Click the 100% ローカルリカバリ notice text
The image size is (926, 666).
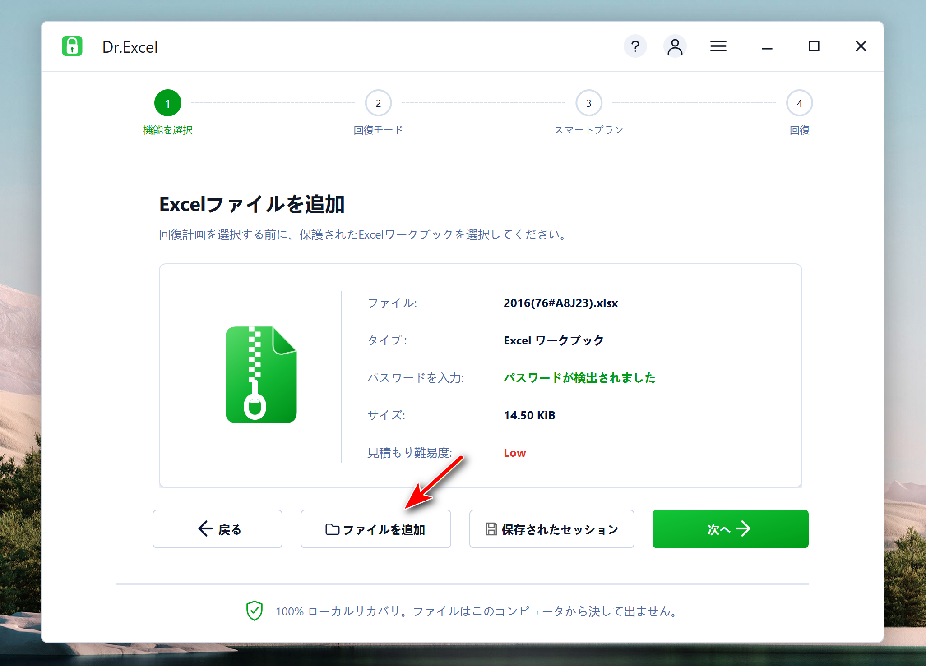point(477,611)
